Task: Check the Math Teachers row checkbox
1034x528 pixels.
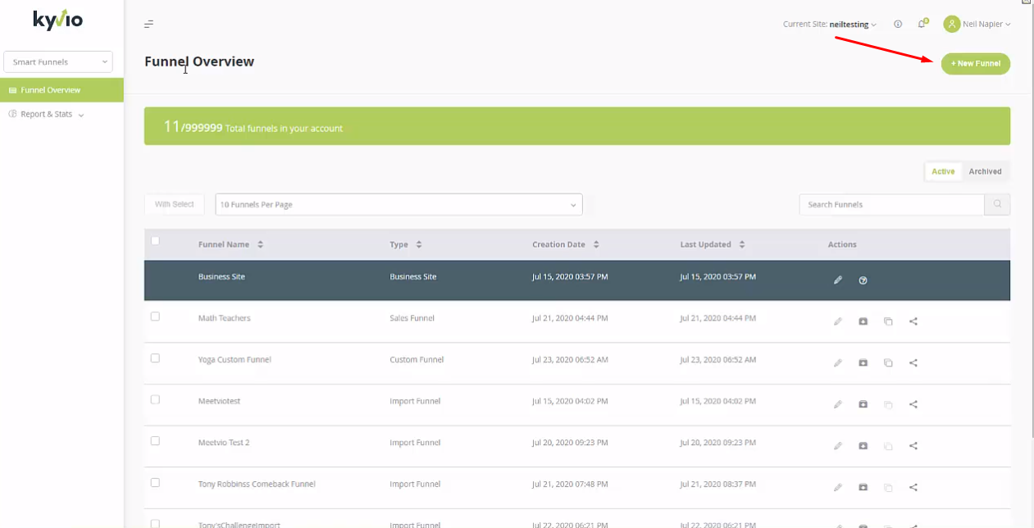Action: pyautogui.click(x=155, y=316)
